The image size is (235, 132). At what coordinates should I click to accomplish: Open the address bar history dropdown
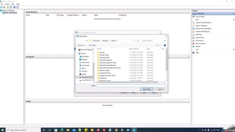click(x=134, y=41)
